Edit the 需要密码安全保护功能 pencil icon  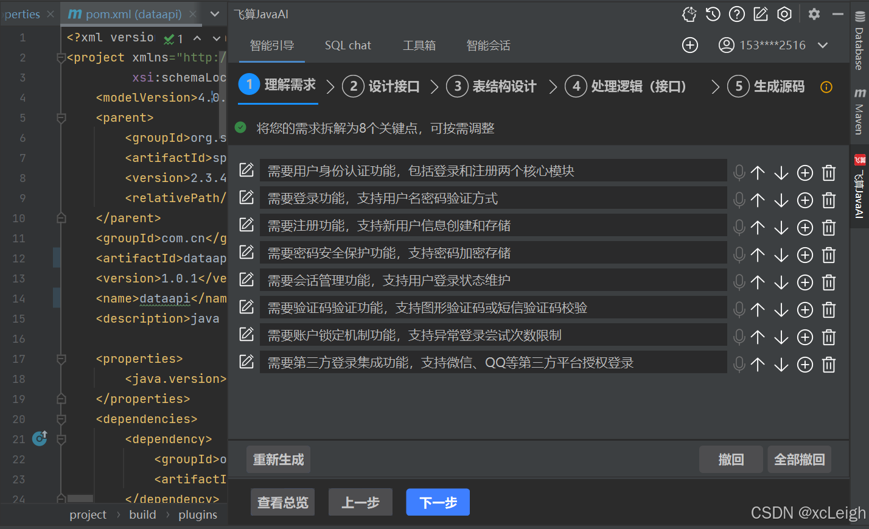[x=246, y=252]
